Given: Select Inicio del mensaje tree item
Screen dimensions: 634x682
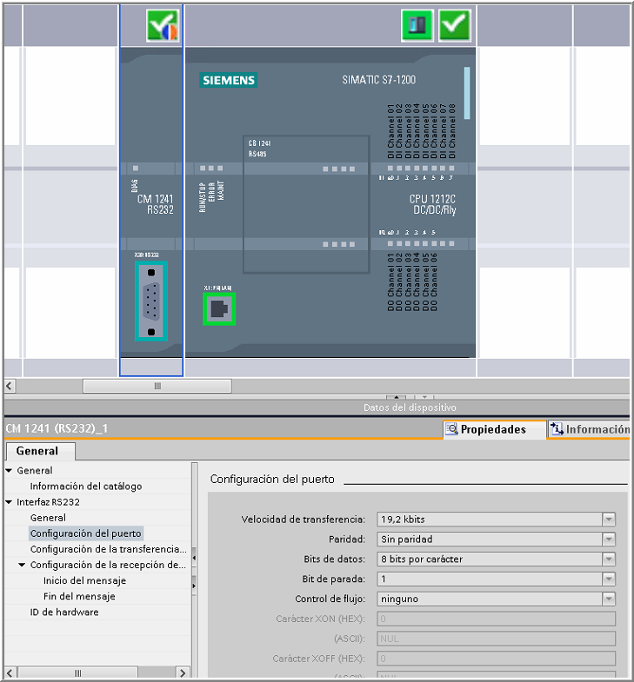Looking at the screenshot, I should [84, 580].
